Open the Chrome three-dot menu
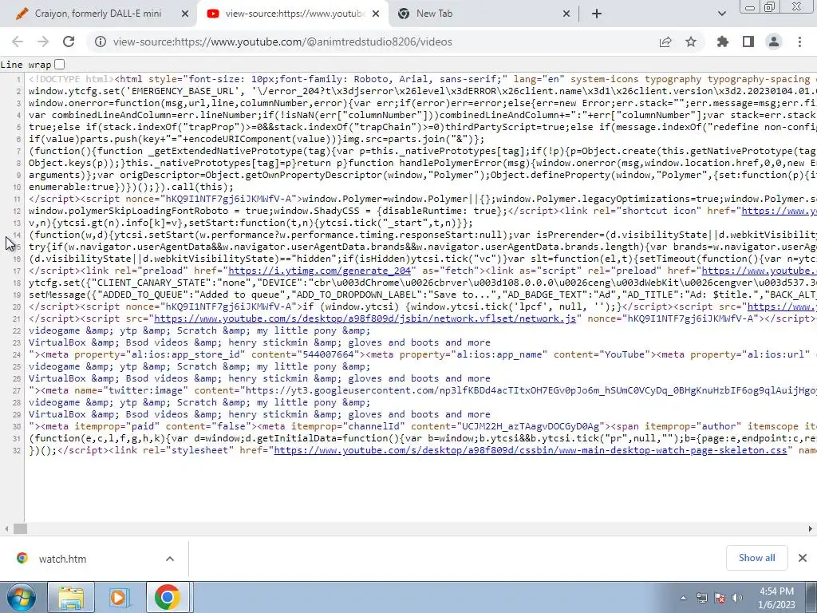Screen dimensions: 817x613 click(x=799, y=42)
